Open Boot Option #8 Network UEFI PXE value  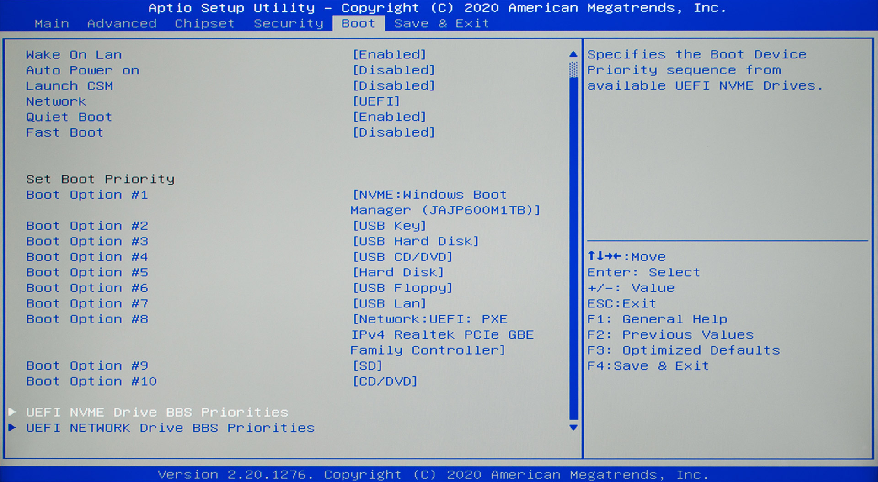pyautogui.click(x=442, y=334)
